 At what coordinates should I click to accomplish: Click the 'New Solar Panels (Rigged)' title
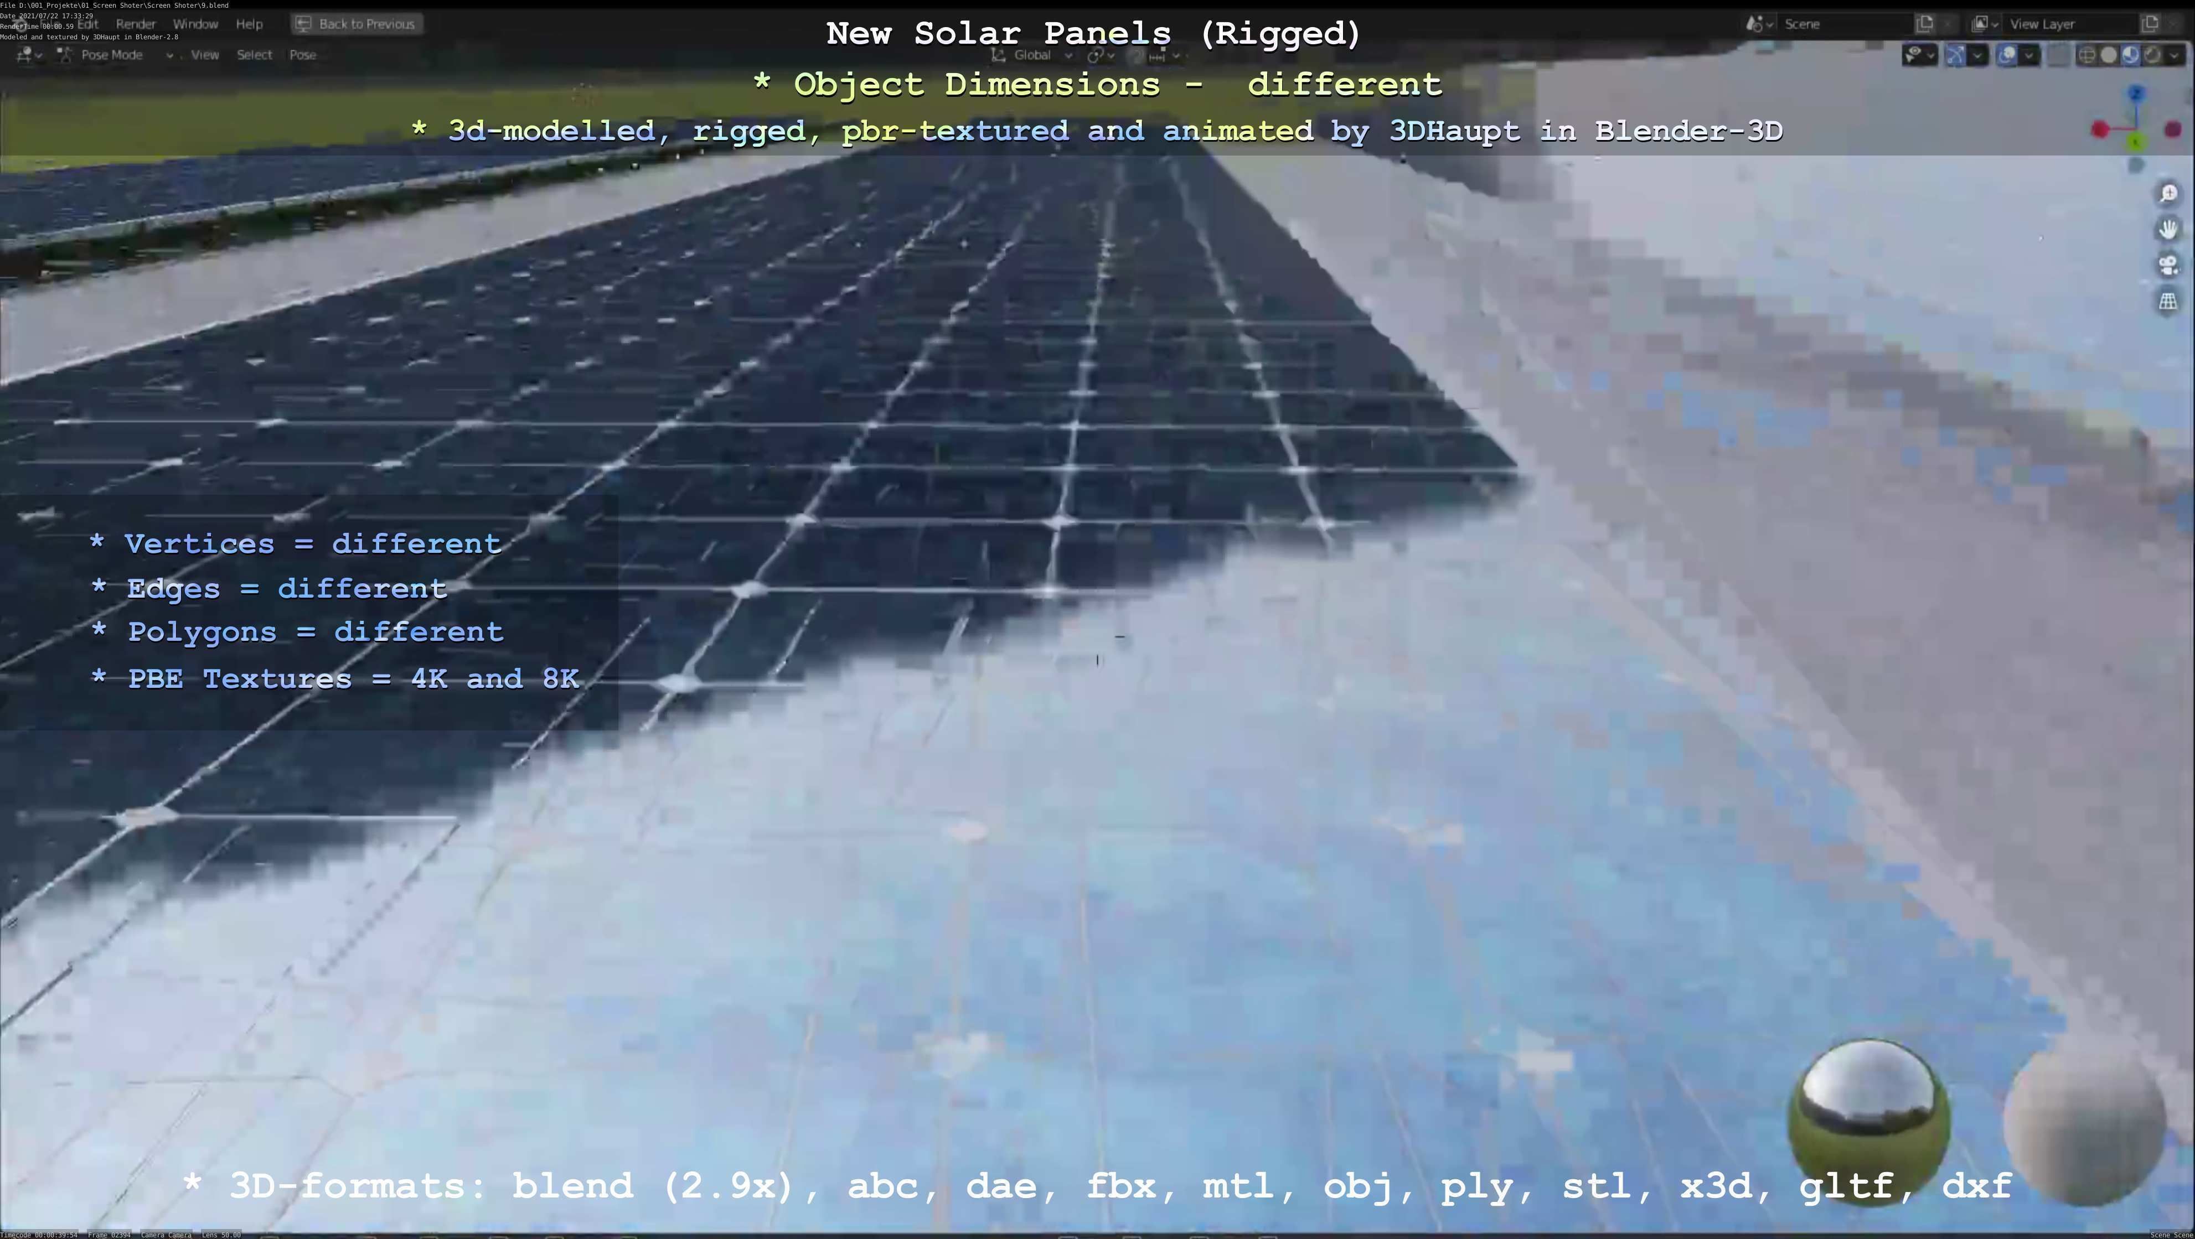click(1094, 34)
